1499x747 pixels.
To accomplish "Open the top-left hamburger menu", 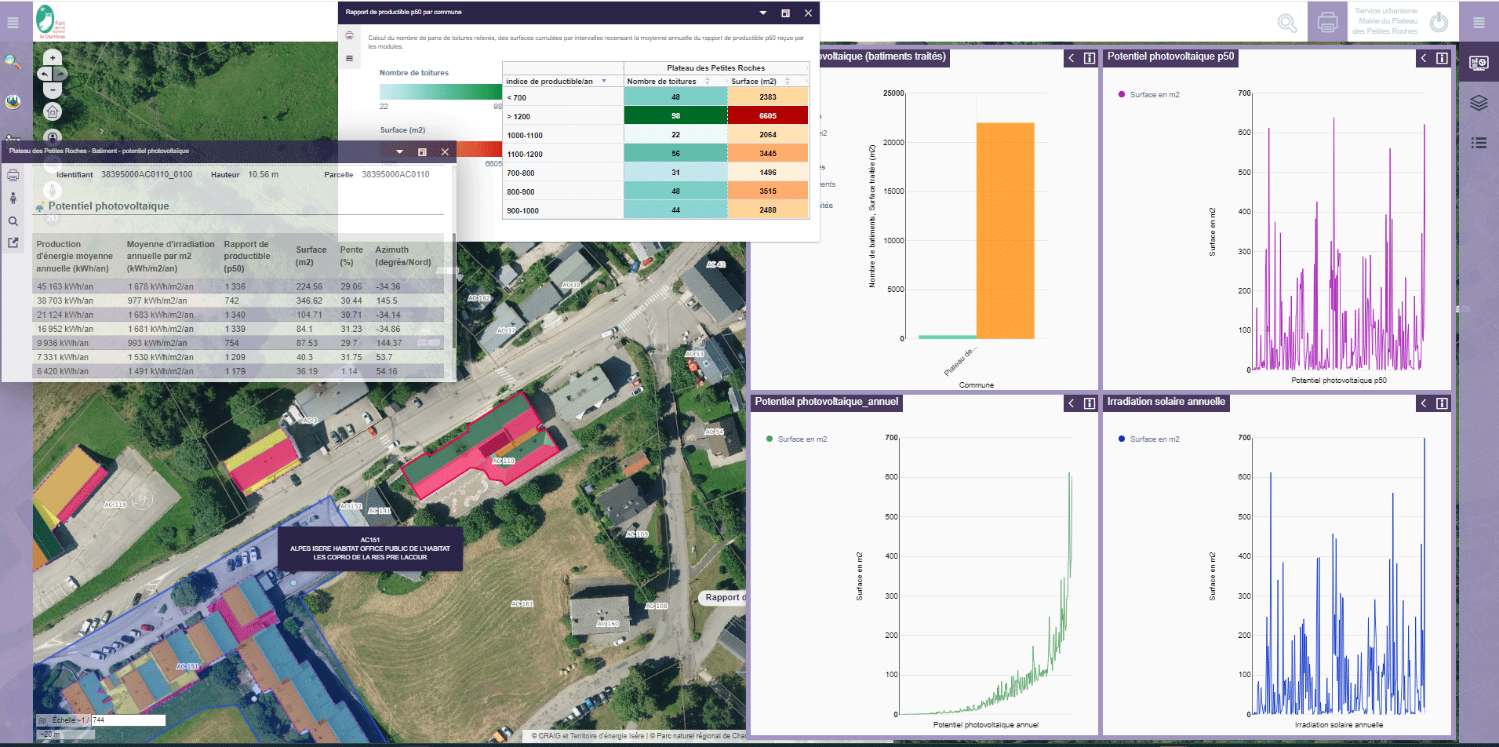I will (13, 22).
